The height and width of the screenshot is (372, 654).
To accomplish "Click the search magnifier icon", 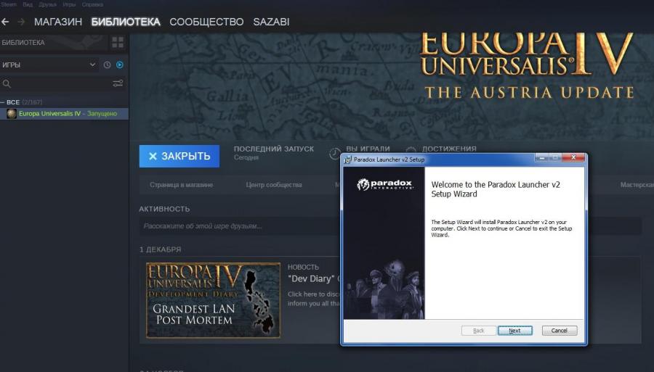I will point(7,84).
